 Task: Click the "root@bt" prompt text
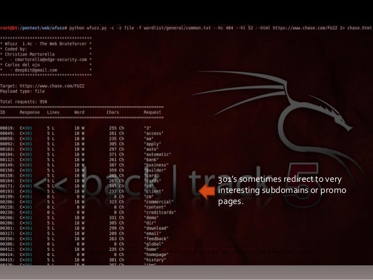coord(9,28)
